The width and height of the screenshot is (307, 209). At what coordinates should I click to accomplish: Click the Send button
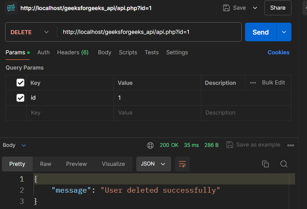pyautogui.click(x=260, y=32)
